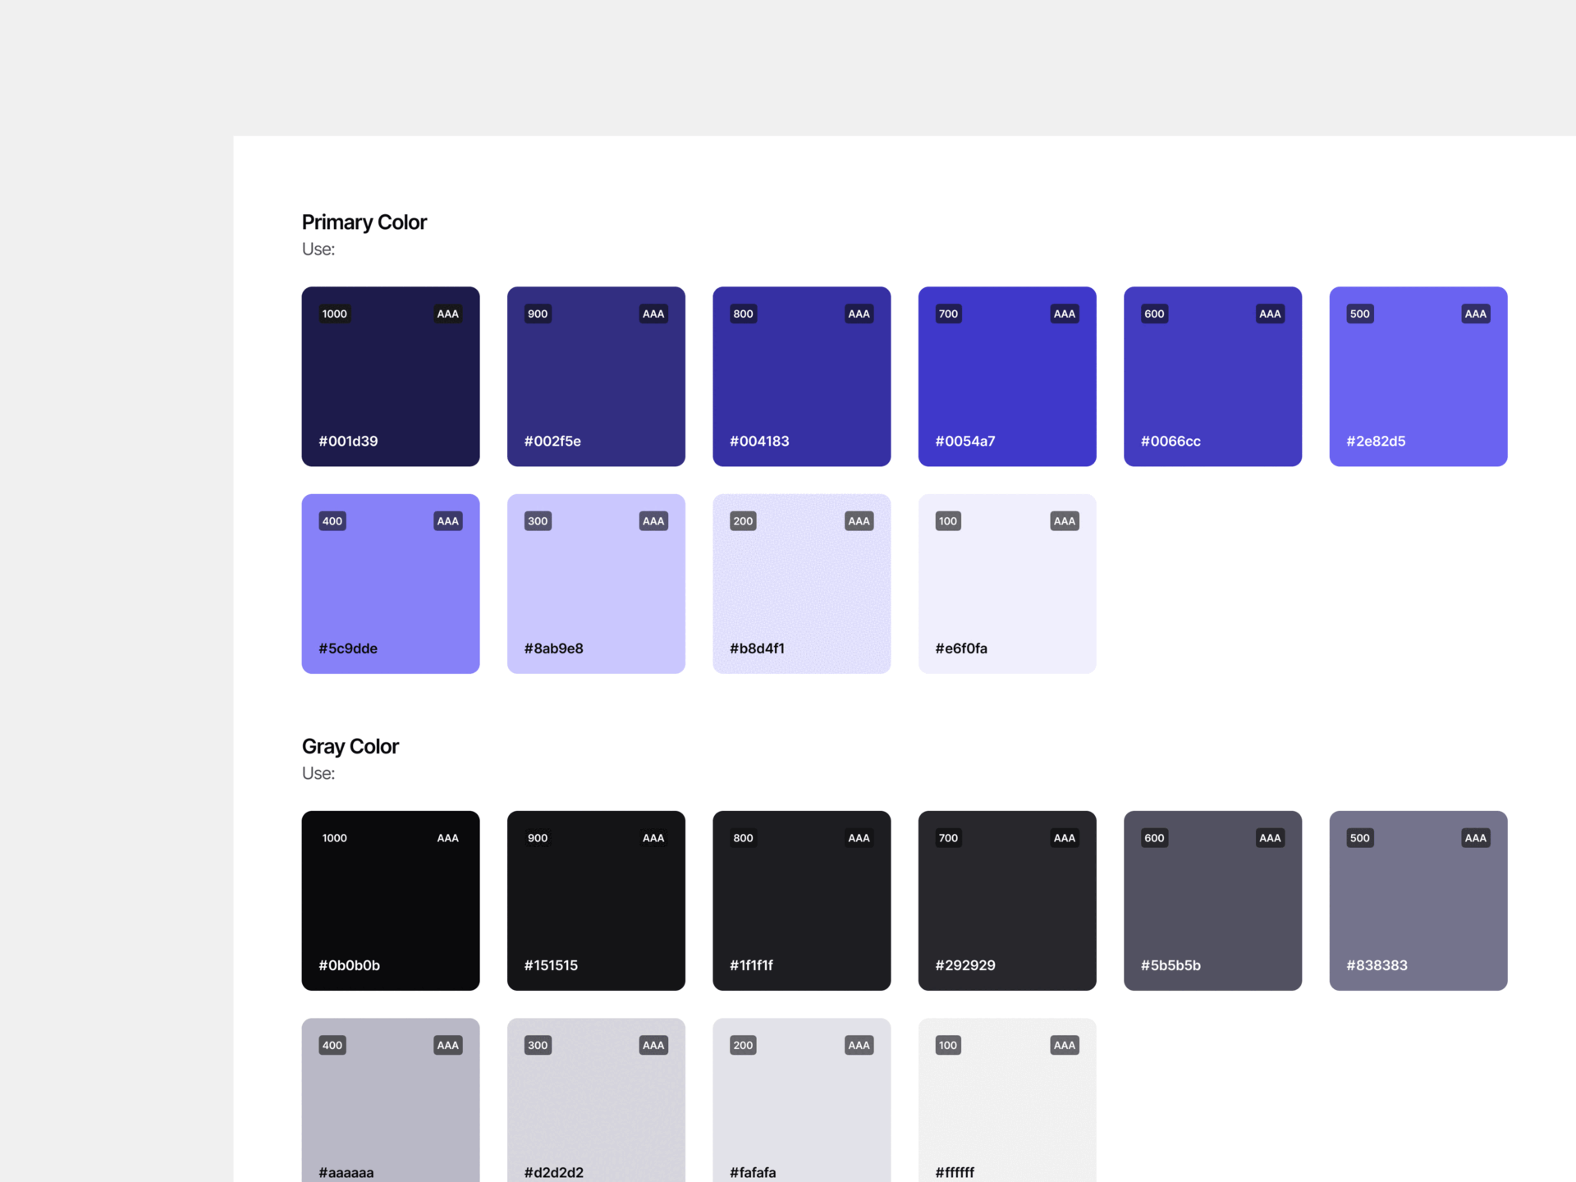Click the #e6f0fa primary 100 swatch
The image size is (1576, 1182).
[x=1007, y=583]
